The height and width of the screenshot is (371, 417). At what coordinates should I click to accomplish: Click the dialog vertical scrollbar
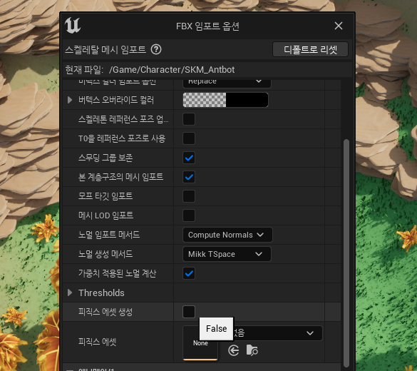[x=346, y=253]
